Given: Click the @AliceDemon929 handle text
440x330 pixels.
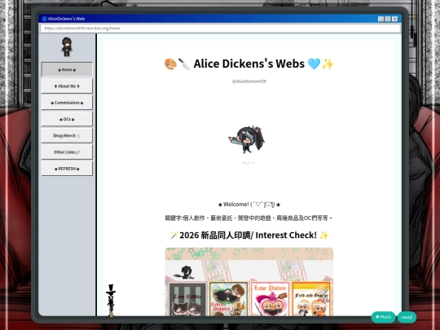Looking at the screenshot, I should [x=249, y=81].
